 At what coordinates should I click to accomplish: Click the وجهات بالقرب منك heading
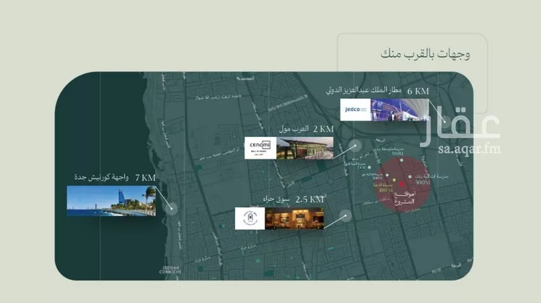click(426, 54)
